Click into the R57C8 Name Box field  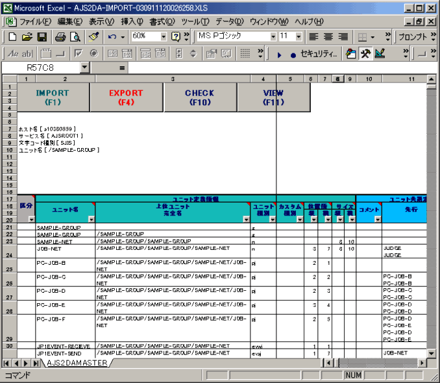(41, 68)
